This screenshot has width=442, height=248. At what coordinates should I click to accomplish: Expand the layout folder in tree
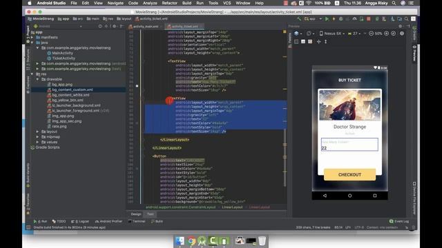tap(37, 132)
